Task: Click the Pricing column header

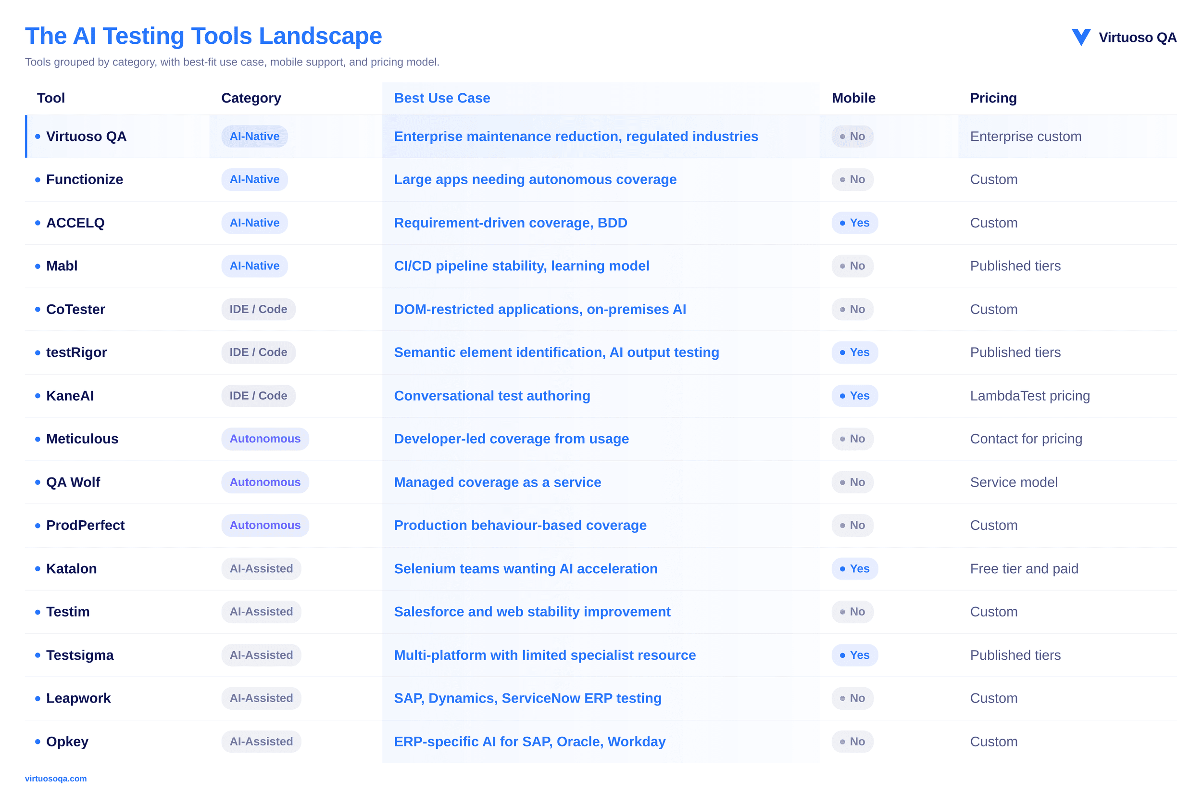Action: click(993, 98)
